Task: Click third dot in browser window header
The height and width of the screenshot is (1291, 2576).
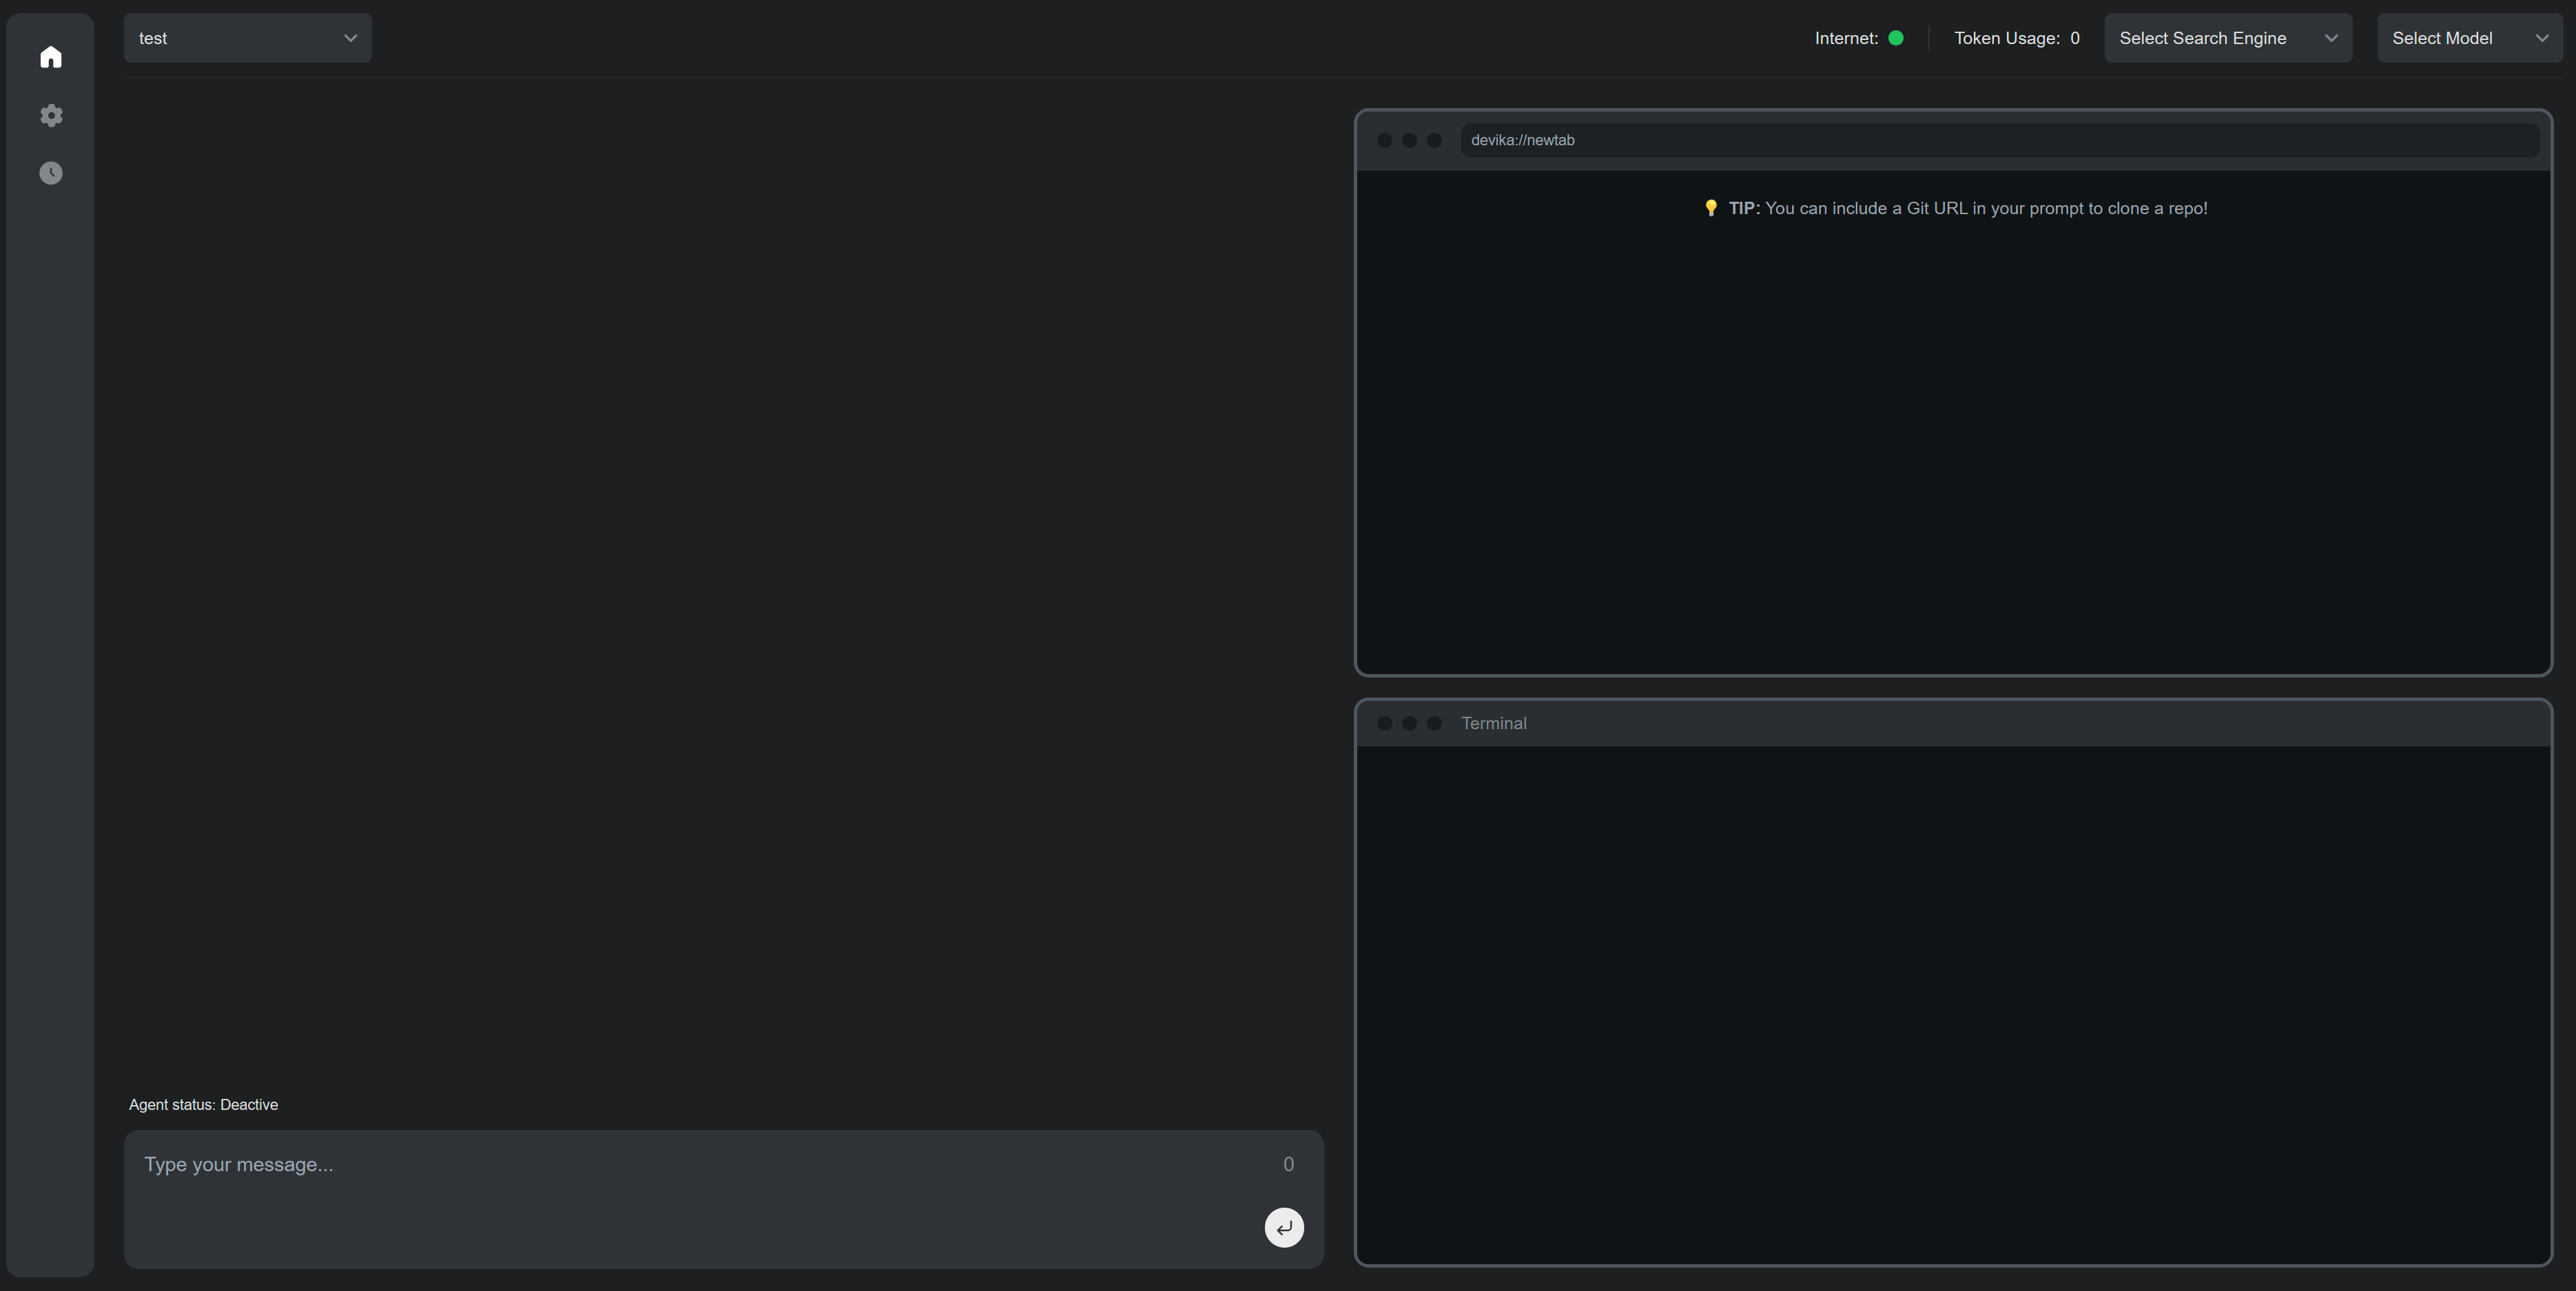Action: coord(1434,140)
